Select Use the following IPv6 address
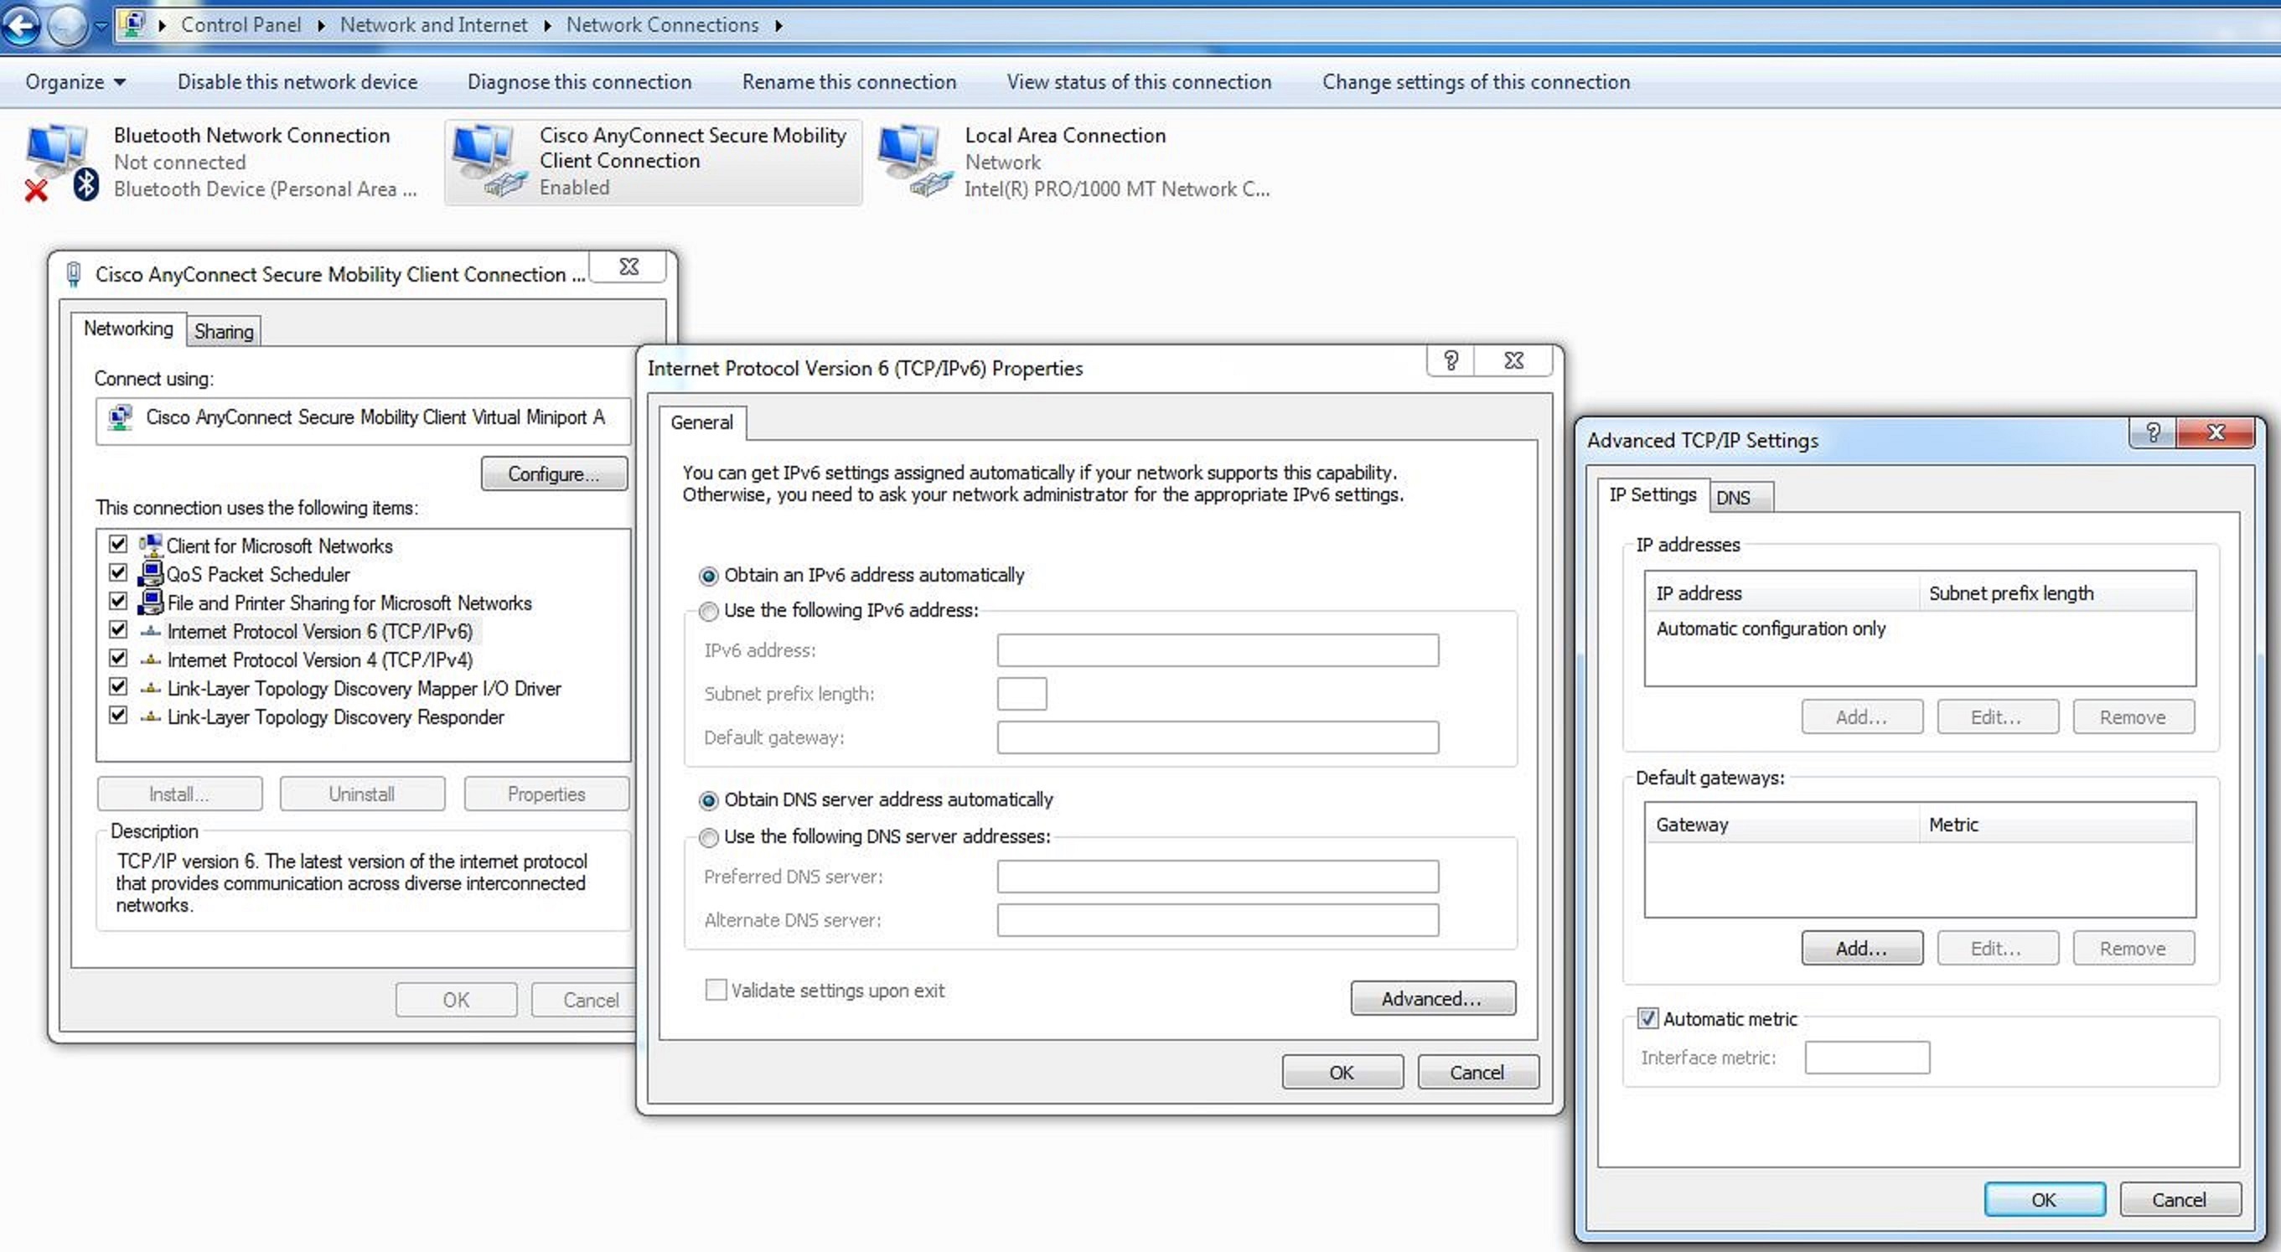This screenshot has height=1252, width=2281. pos(708,611)
